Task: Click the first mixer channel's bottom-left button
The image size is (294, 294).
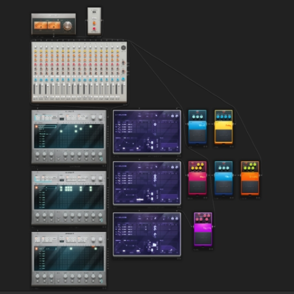Action: [34, 97]
